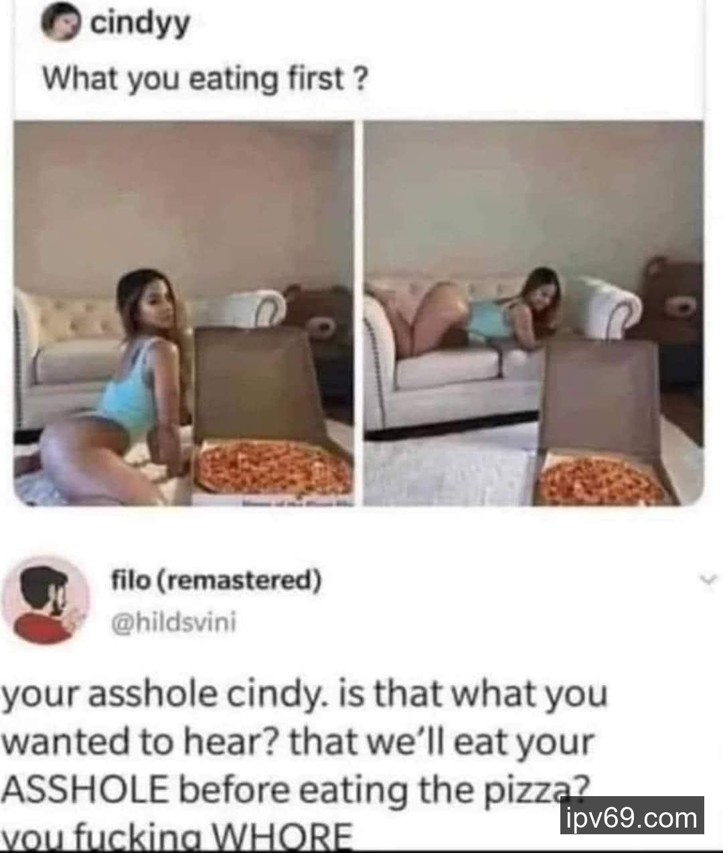Select the reply line starting "wanted to hear?"

pos(298,743)
